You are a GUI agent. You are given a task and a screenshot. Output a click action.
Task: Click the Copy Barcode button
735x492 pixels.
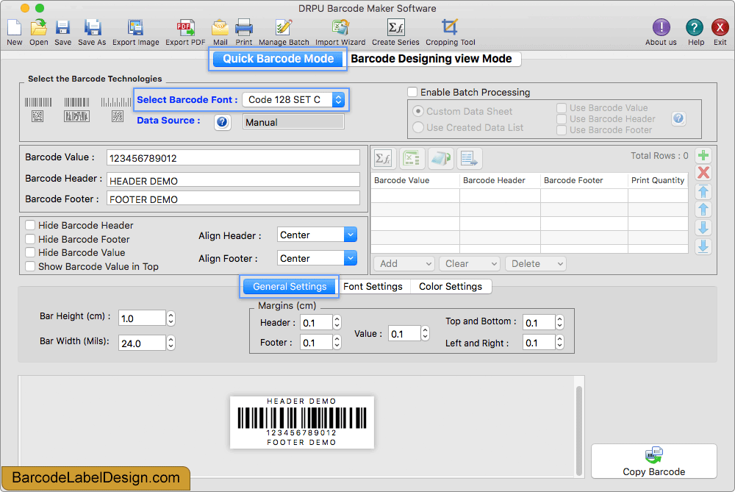coord(654,461)
